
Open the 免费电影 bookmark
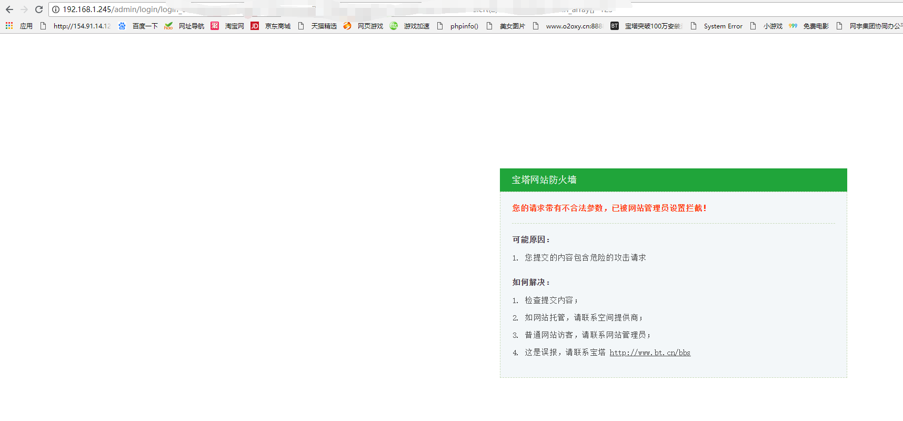click(x=816, y=26)
